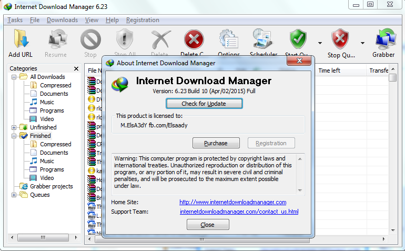Click the Time left column header
The width and height of the screenshot is (405, 251).
point(340,71)
